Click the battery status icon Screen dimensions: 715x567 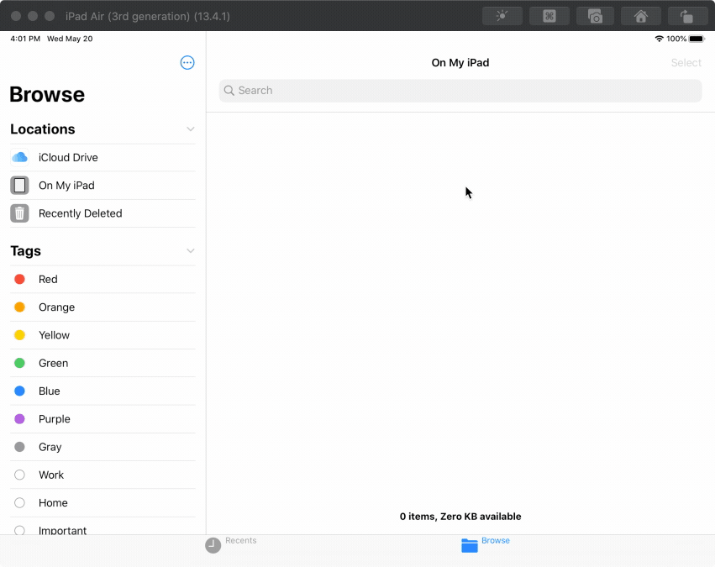(x=697, y=39)
